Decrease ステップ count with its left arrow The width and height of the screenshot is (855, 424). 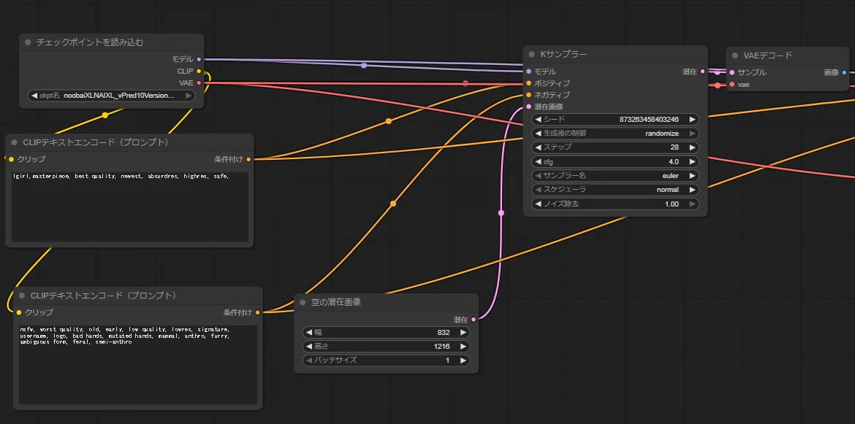tap(538, 147)
